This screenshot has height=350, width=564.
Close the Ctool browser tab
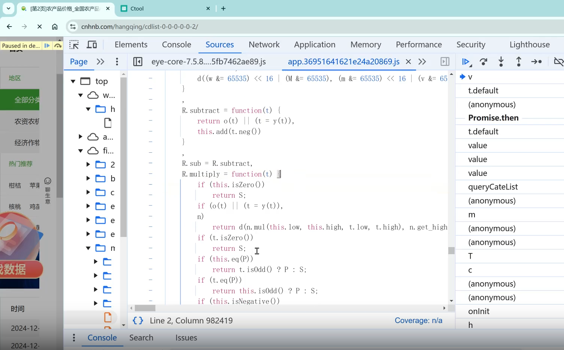[x=208, y=8]
